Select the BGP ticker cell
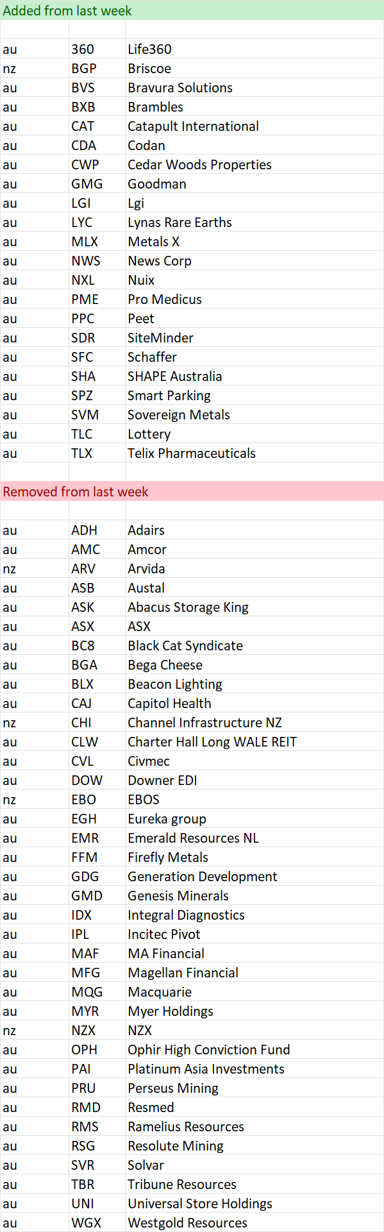The height and width of the screenshot is (1232, 384). (x=97, y=68)
